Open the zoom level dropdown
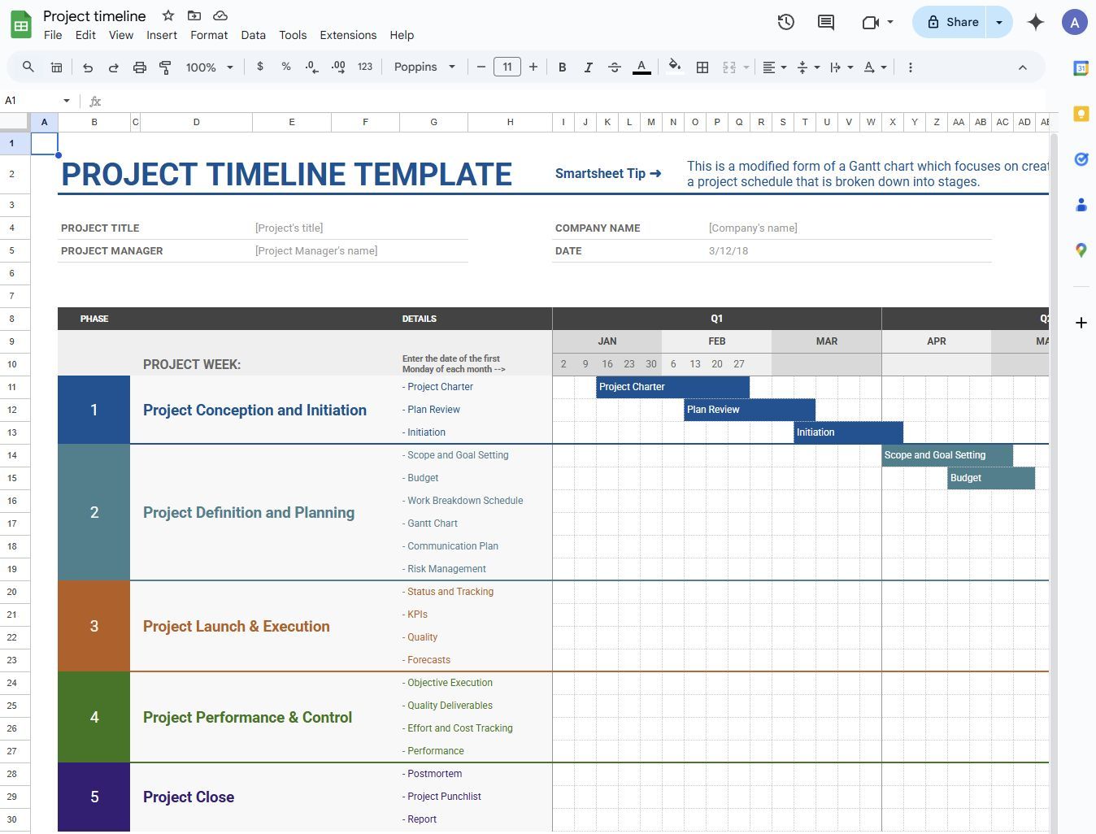 [208, 67]
